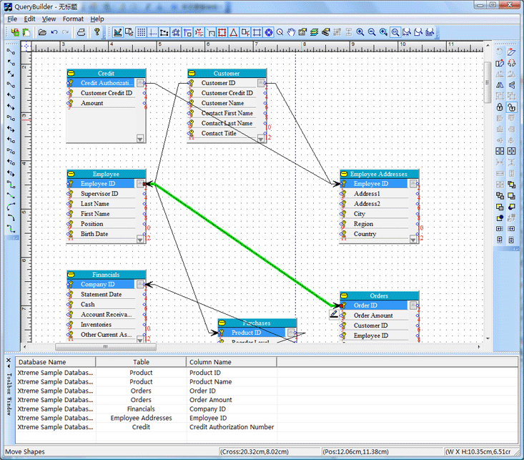
Task: Expand Customer table bottom down arrow
Action: [261, 138]
